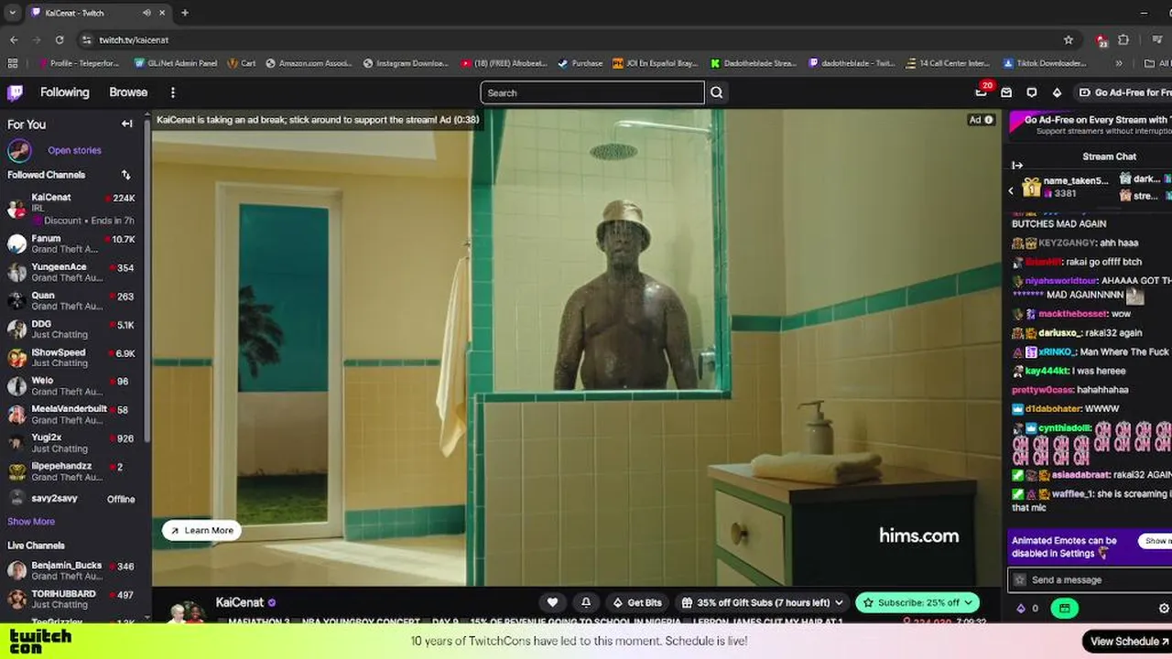1172x659 pixels.
Task: Select KaiCenat in followed channels
Action: 71,209
